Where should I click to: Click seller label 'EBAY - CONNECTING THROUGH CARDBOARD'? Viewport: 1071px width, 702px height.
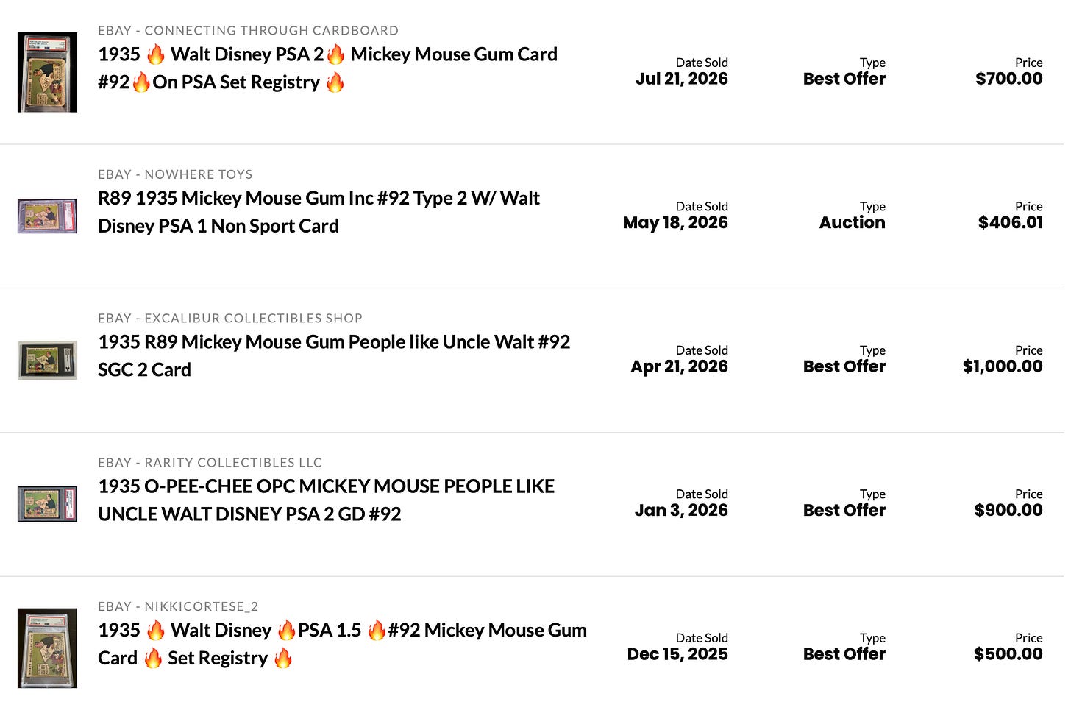pos(248,30)
